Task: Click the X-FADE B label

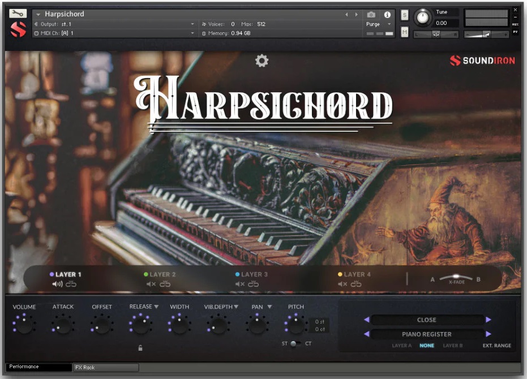Action: [x=478, y=279]
